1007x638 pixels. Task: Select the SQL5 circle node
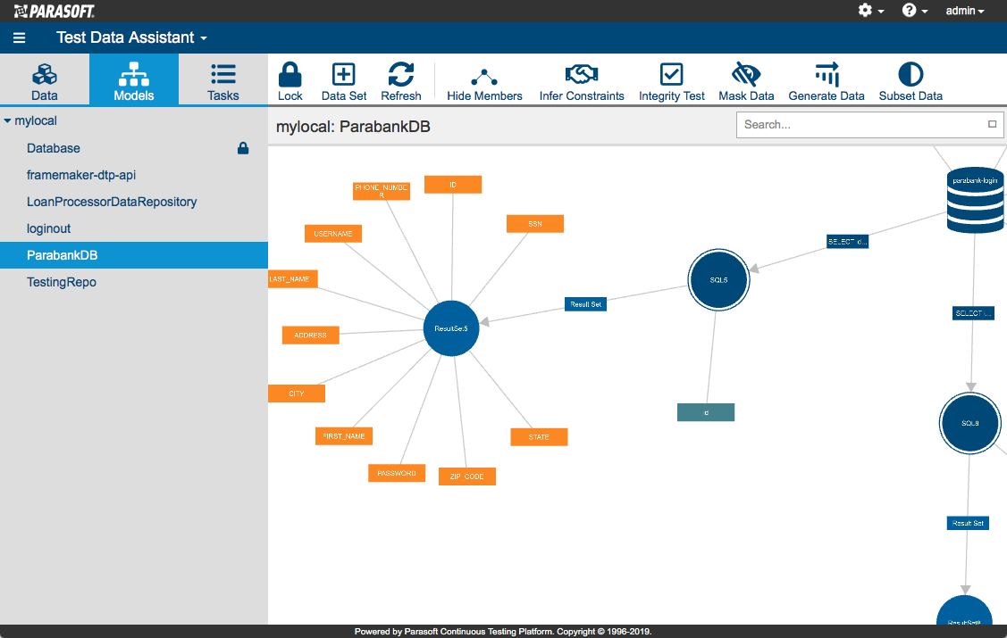click(x=718, y=280)
